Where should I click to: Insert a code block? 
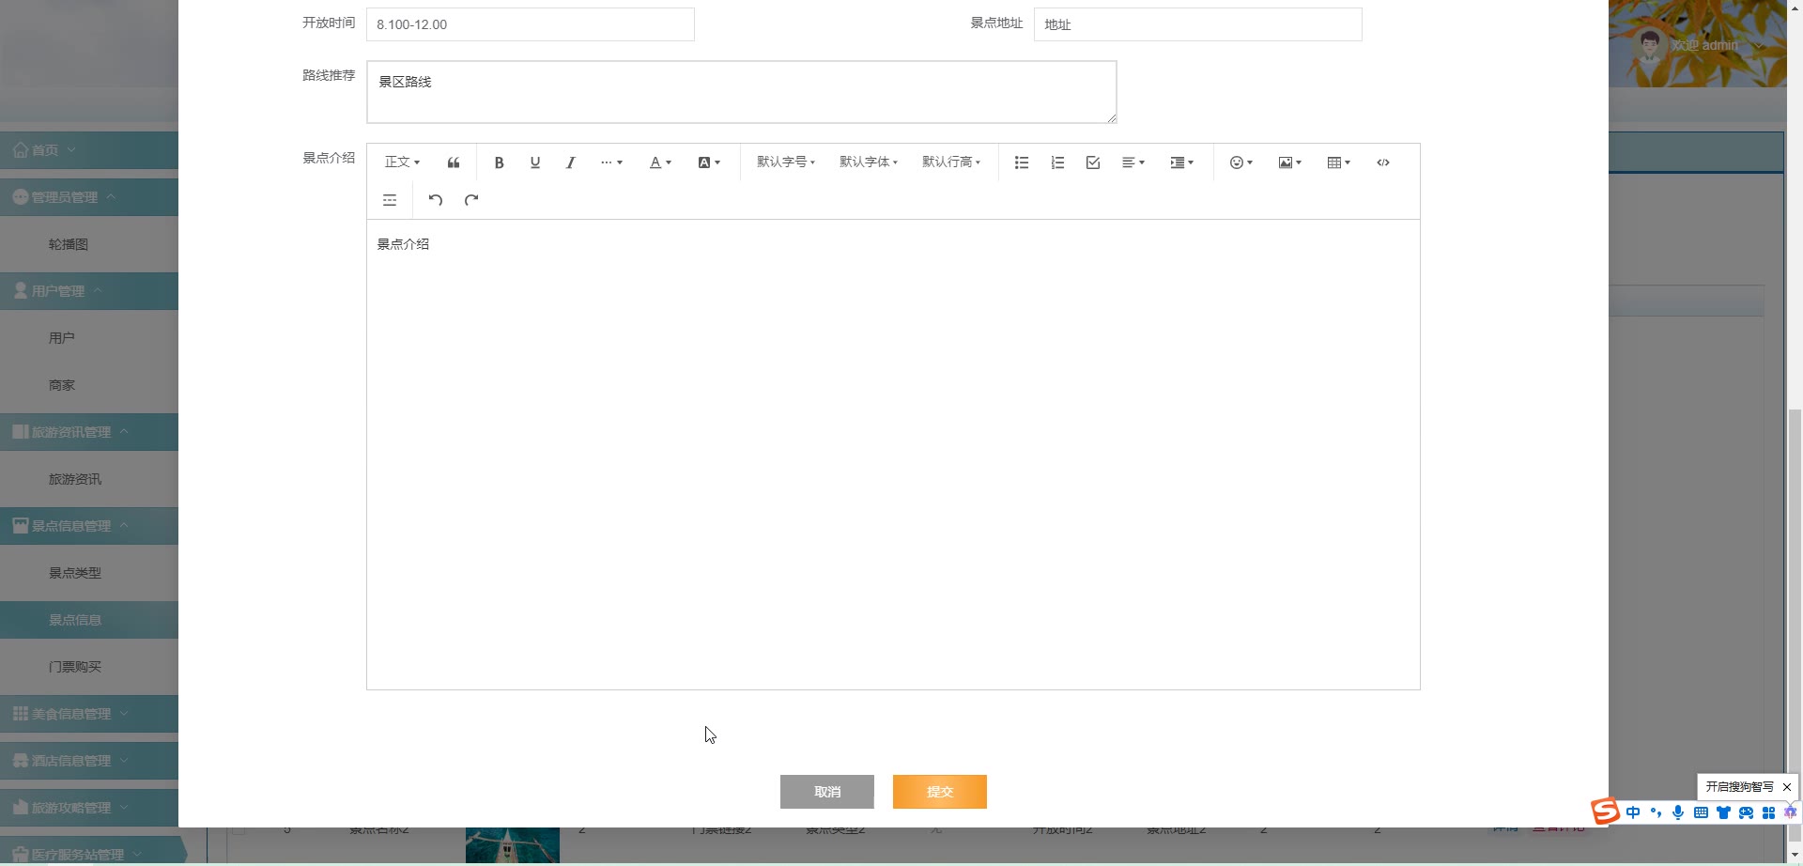pos(1383,162)
